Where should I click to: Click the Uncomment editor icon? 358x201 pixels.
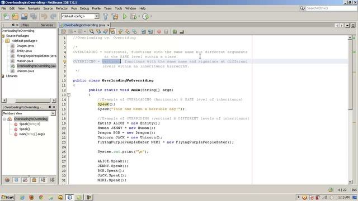[x=182, y=32]
